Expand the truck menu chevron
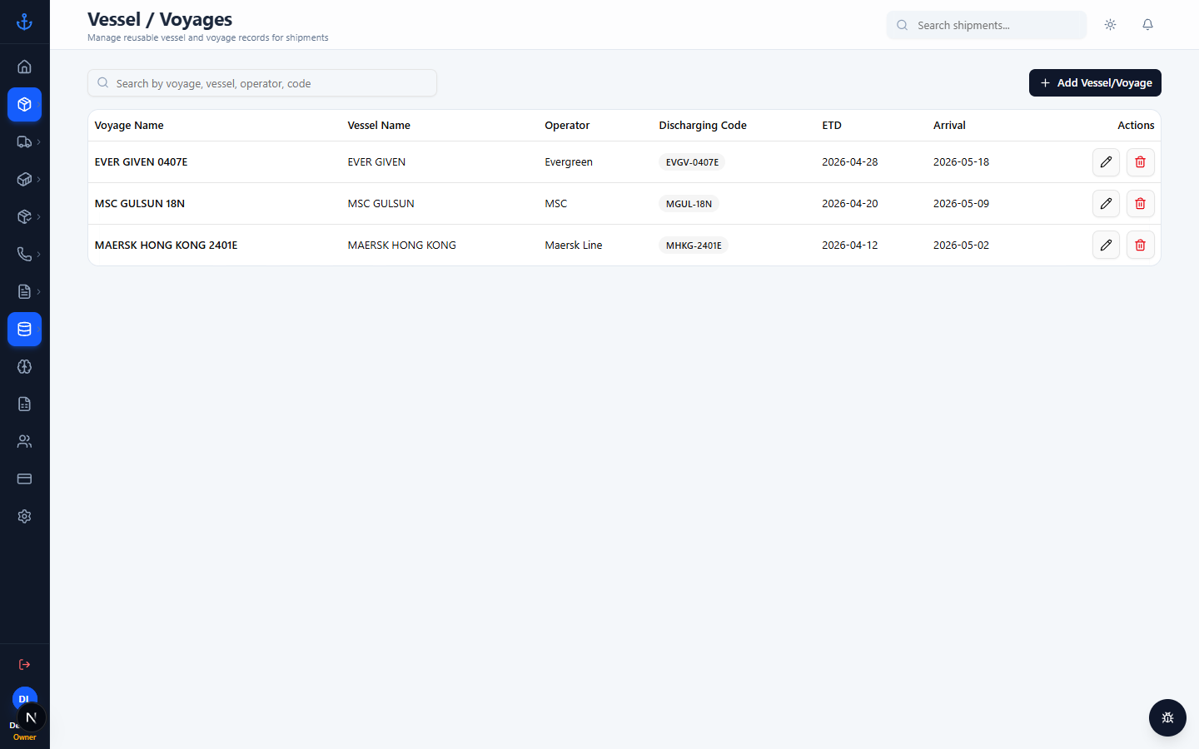 click(x=38, y=141)
